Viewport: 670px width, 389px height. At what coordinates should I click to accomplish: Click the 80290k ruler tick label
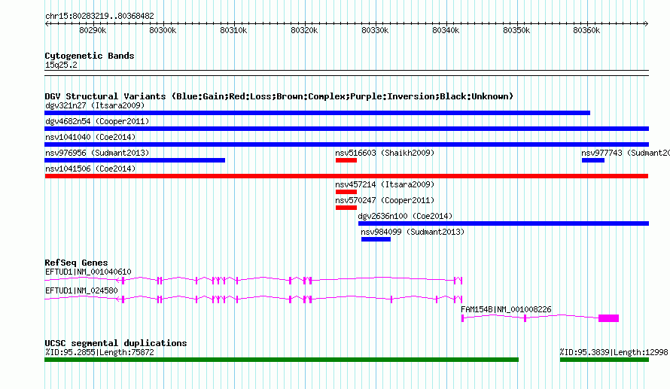coord(93,30)
